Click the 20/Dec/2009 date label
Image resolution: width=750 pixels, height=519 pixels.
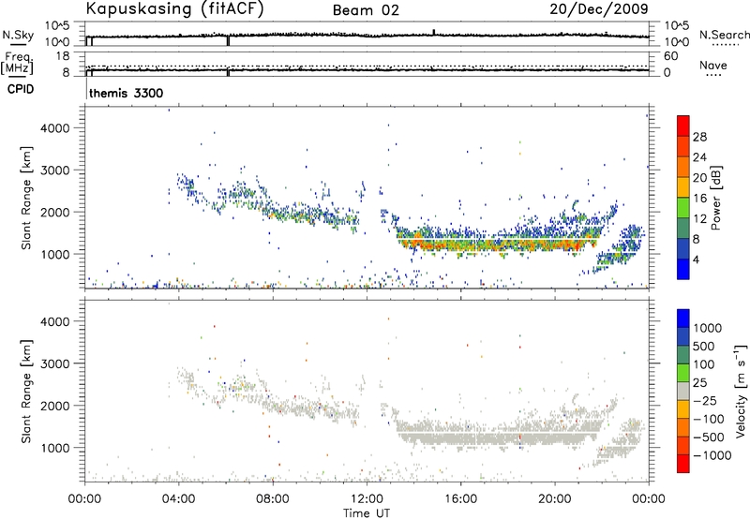tap(599, 8)
